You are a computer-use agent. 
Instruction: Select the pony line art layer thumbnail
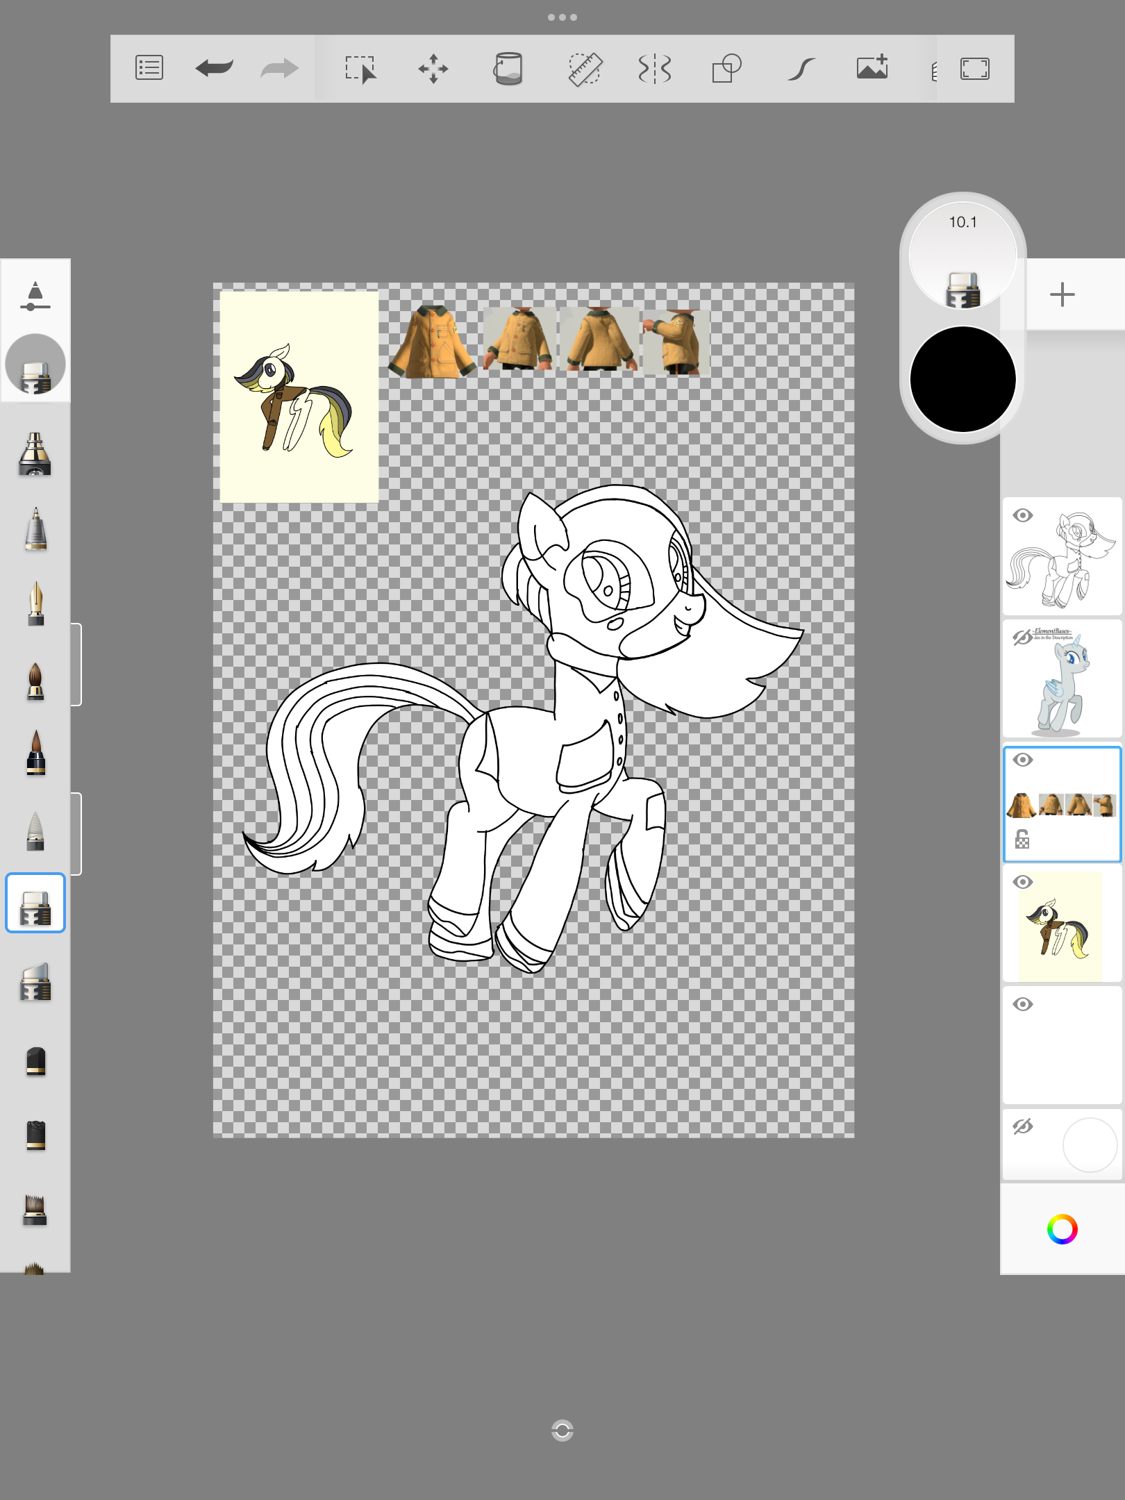pos(1062,556)
